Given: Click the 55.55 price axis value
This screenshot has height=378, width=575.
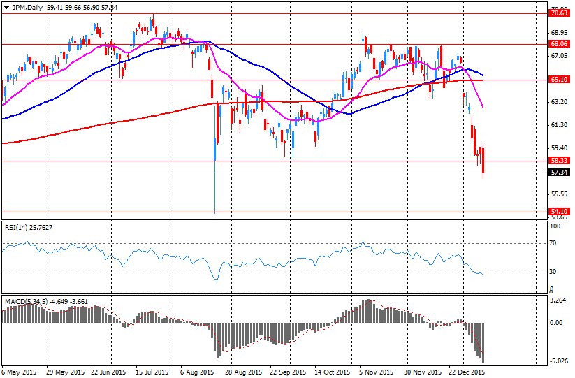Looking at the screenshot, I should tap(559, 194).
